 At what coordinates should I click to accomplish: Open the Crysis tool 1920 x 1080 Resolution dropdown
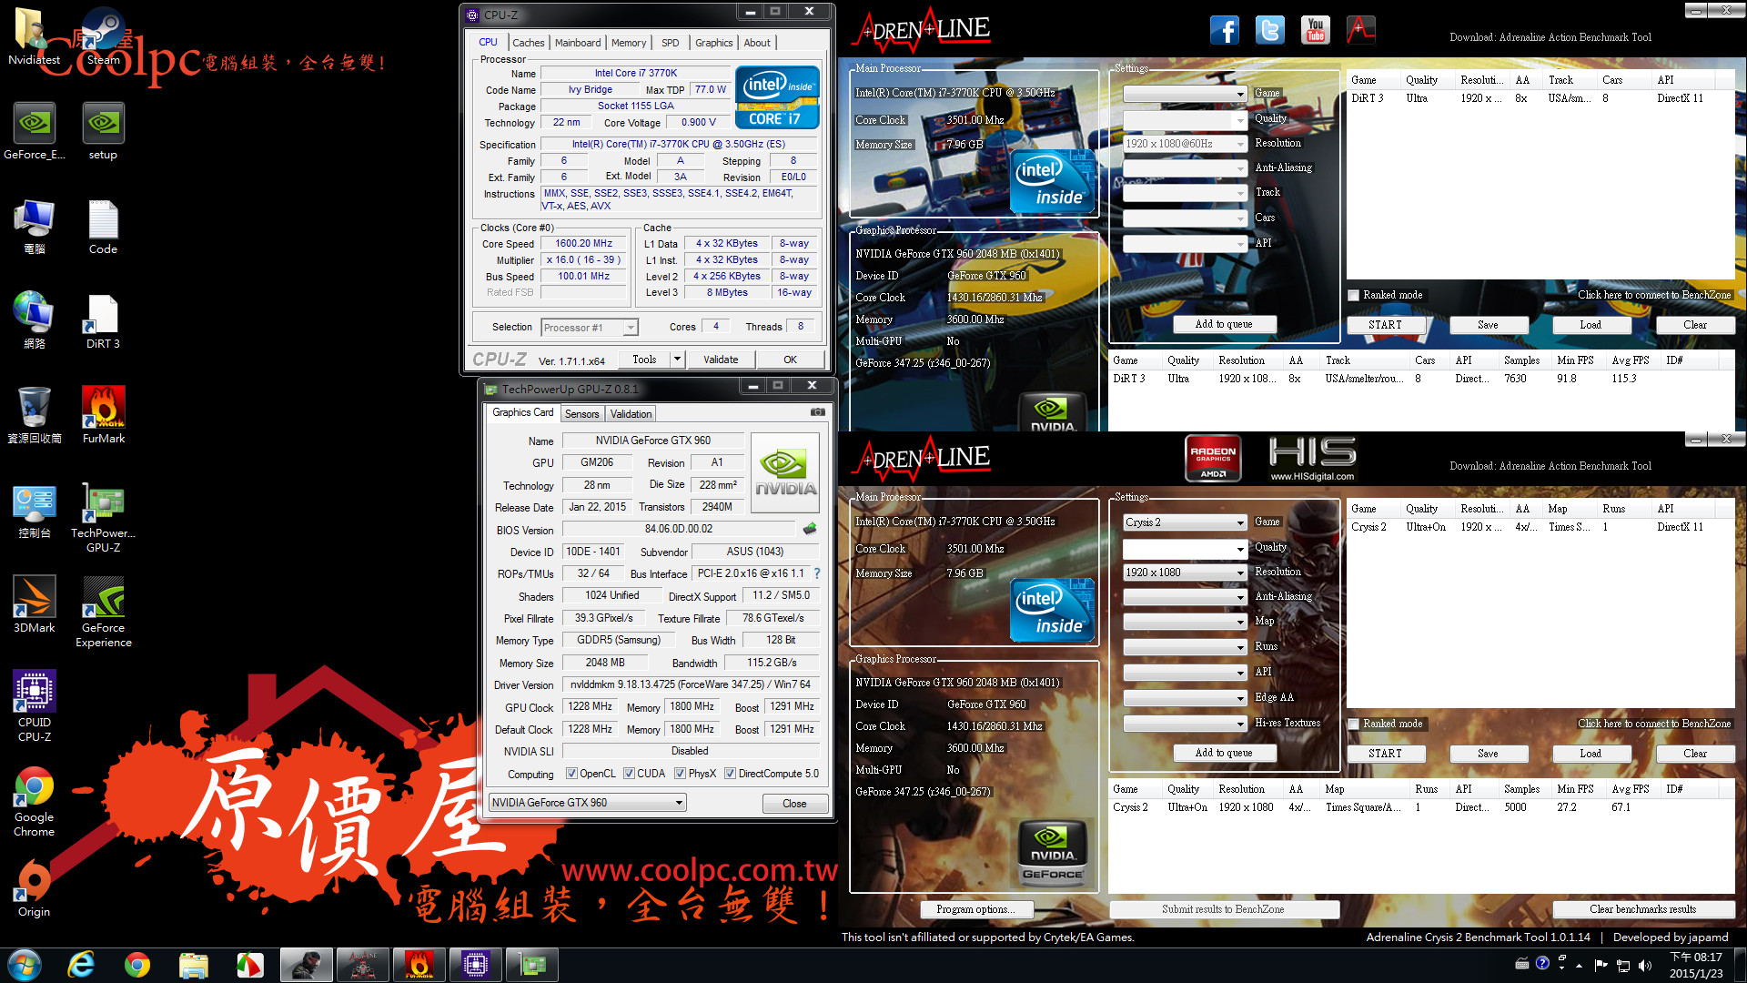1185,573
